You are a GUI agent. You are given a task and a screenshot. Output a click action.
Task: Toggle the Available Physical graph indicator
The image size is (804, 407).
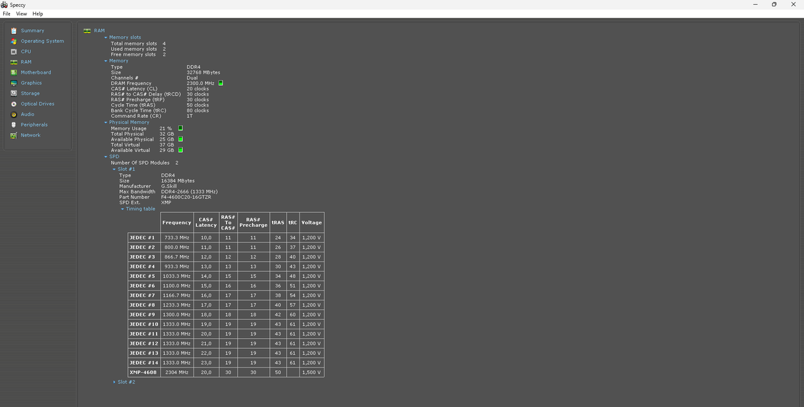click(180, 139)
